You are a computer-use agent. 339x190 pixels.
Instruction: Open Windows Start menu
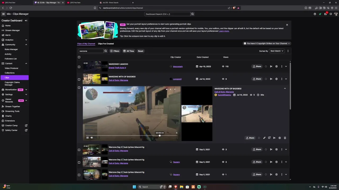coord(134,187)
